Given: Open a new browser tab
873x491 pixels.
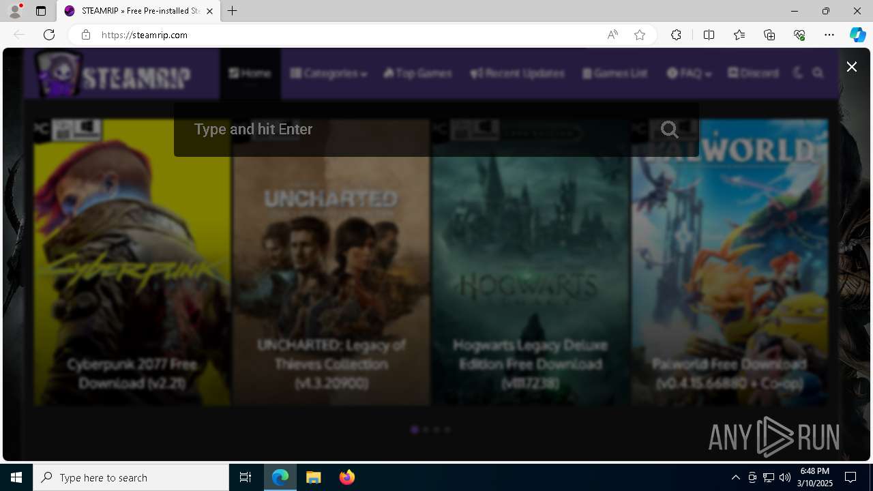Looking at the screenshot, I should 233,11.
